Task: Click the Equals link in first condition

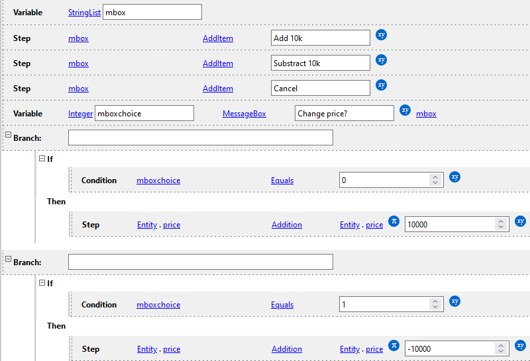Action: 282,180
